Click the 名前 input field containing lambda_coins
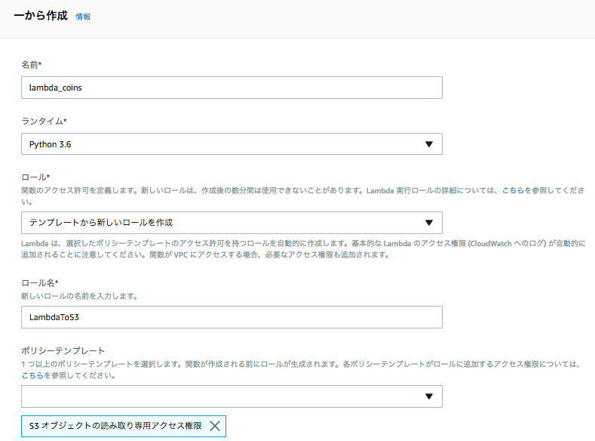Screen dimensions: 595x441 pyautogui.click(x=232, y=88)
